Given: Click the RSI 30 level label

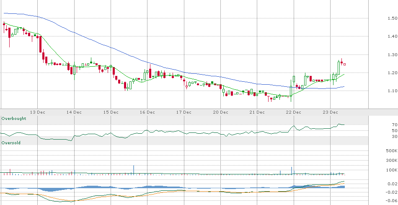Looking at the screenshot, I should pos(395,137).
